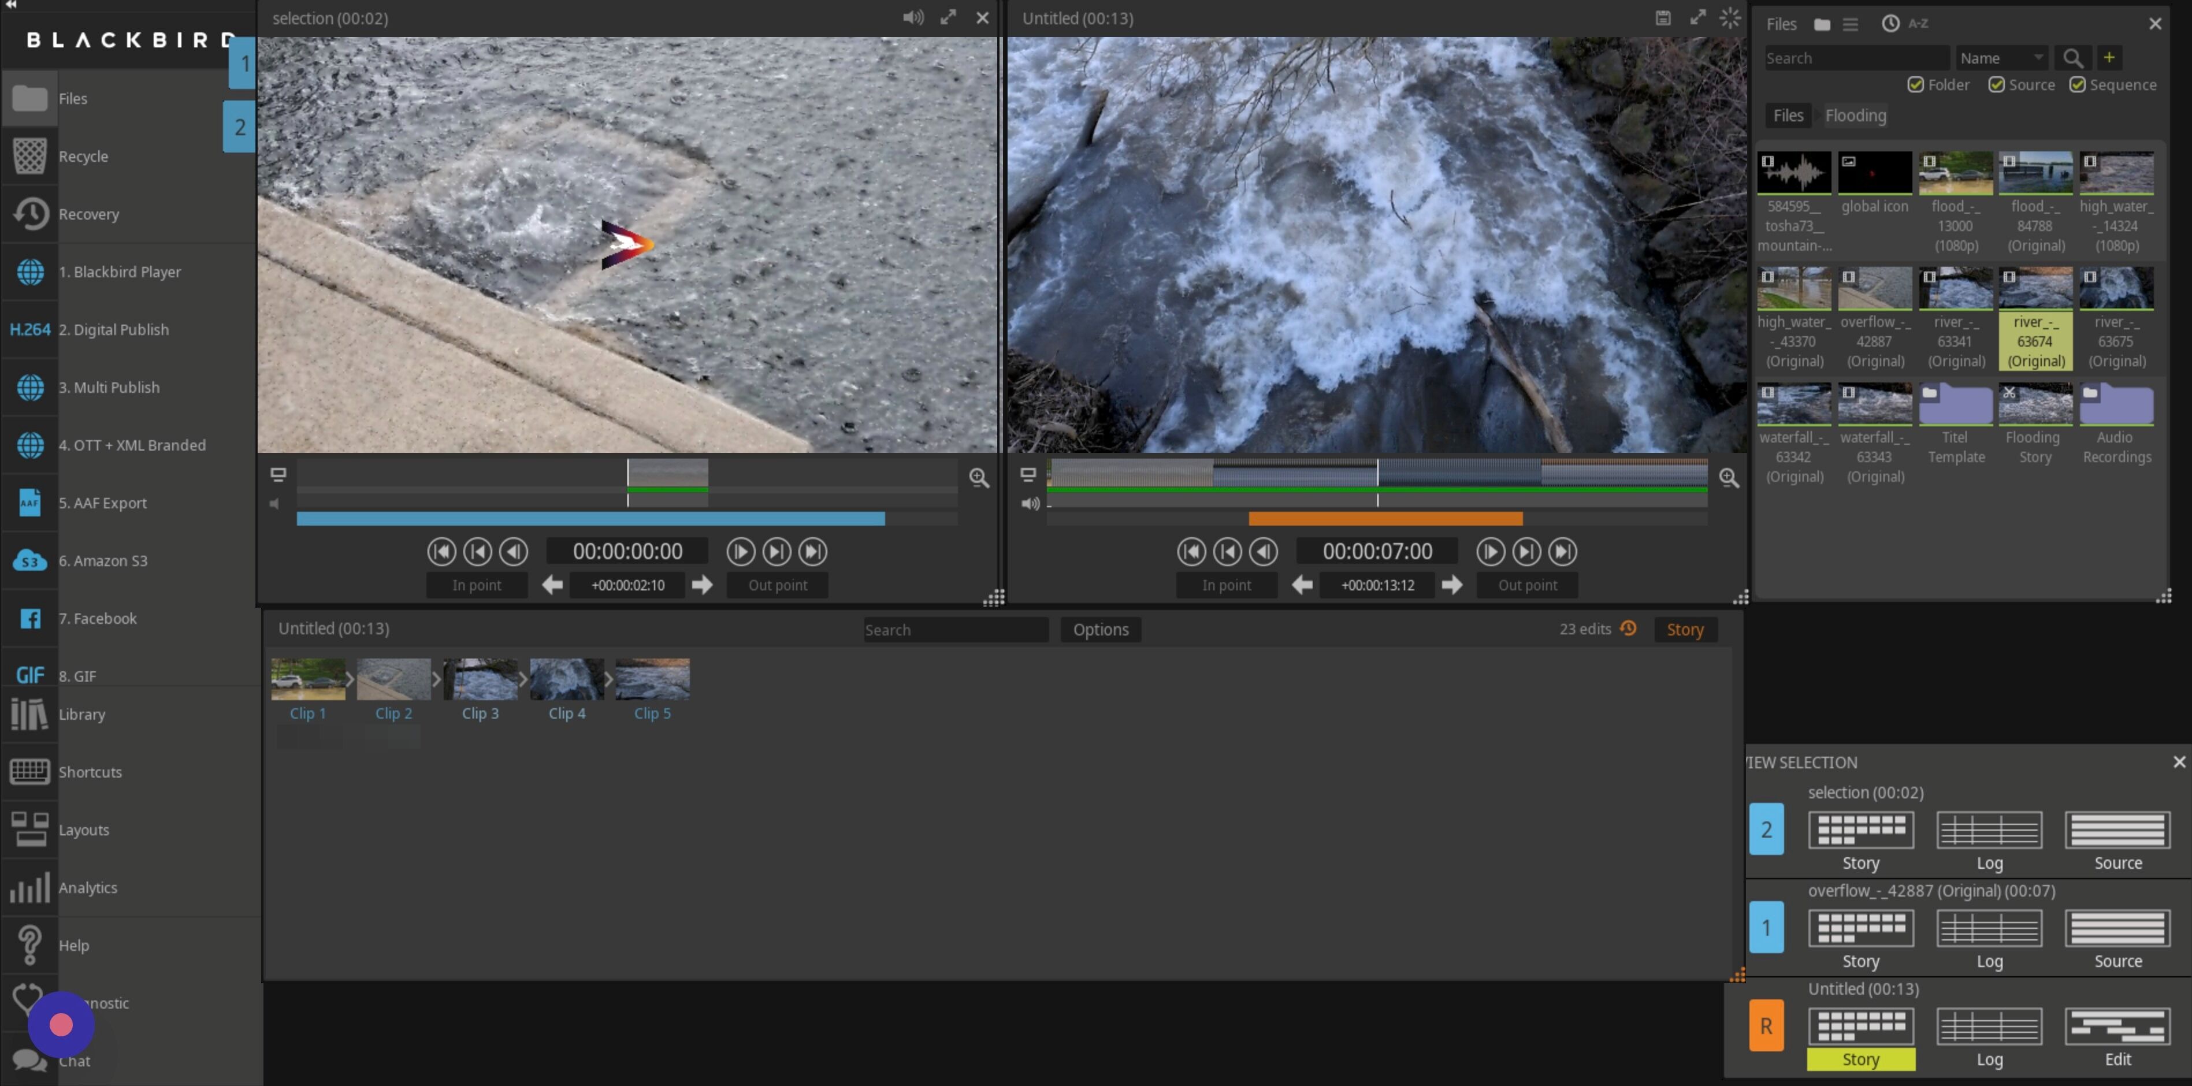Click Untitled viewer timeline strip
The height and width of the screenshot is (1086, 2192).
click(x=1377, y=473)
